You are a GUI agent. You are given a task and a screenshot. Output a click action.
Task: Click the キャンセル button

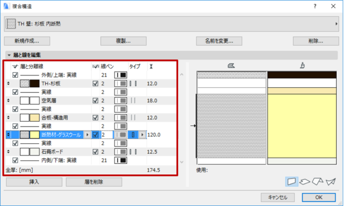278,198
